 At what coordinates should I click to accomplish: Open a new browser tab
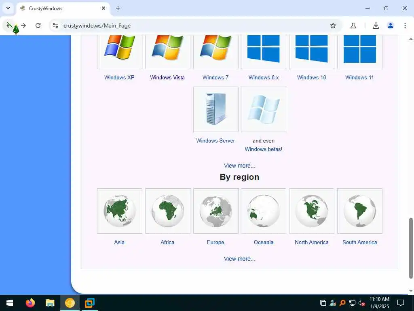click(118, 8)
